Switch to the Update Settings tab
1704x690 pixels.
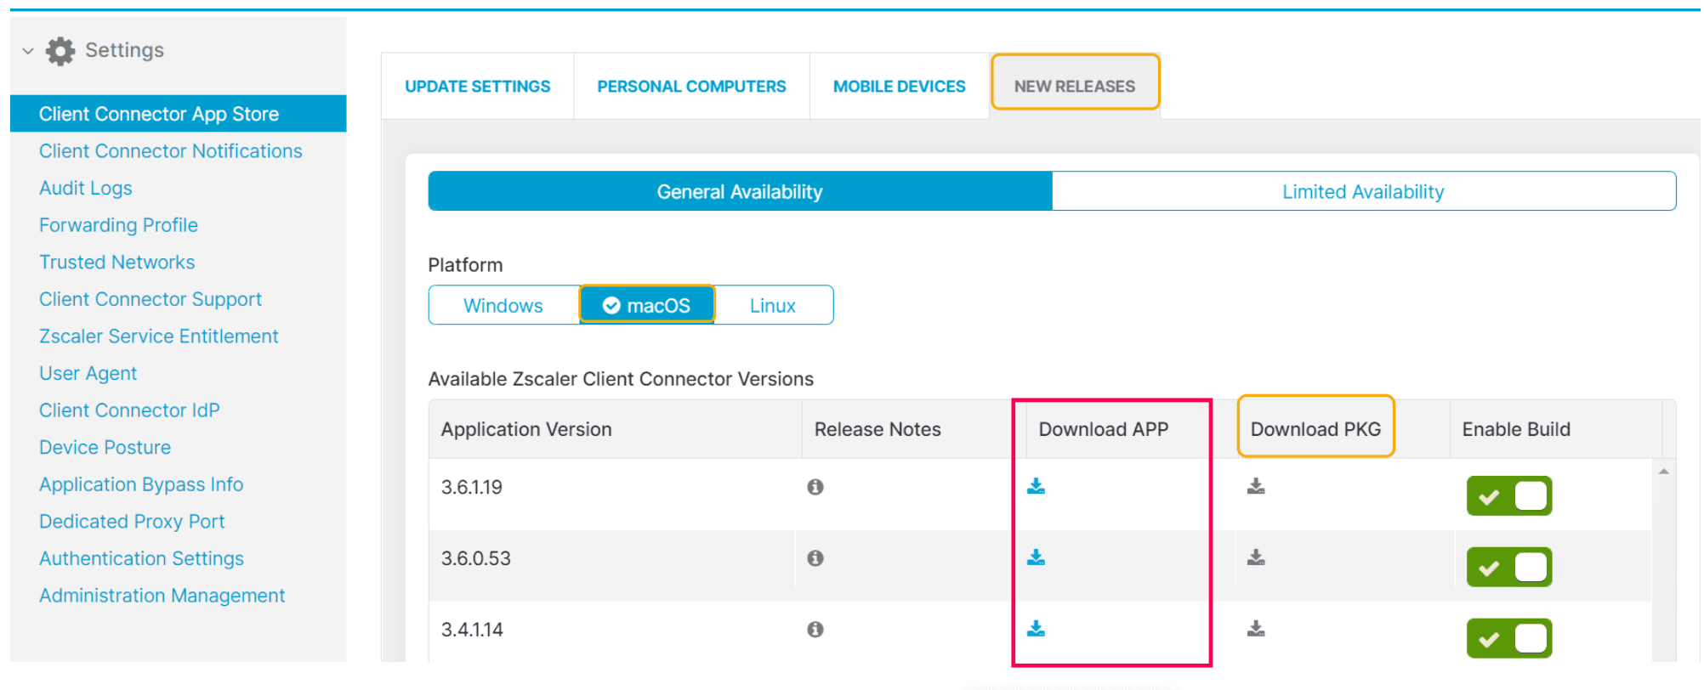tap(478, 87)
